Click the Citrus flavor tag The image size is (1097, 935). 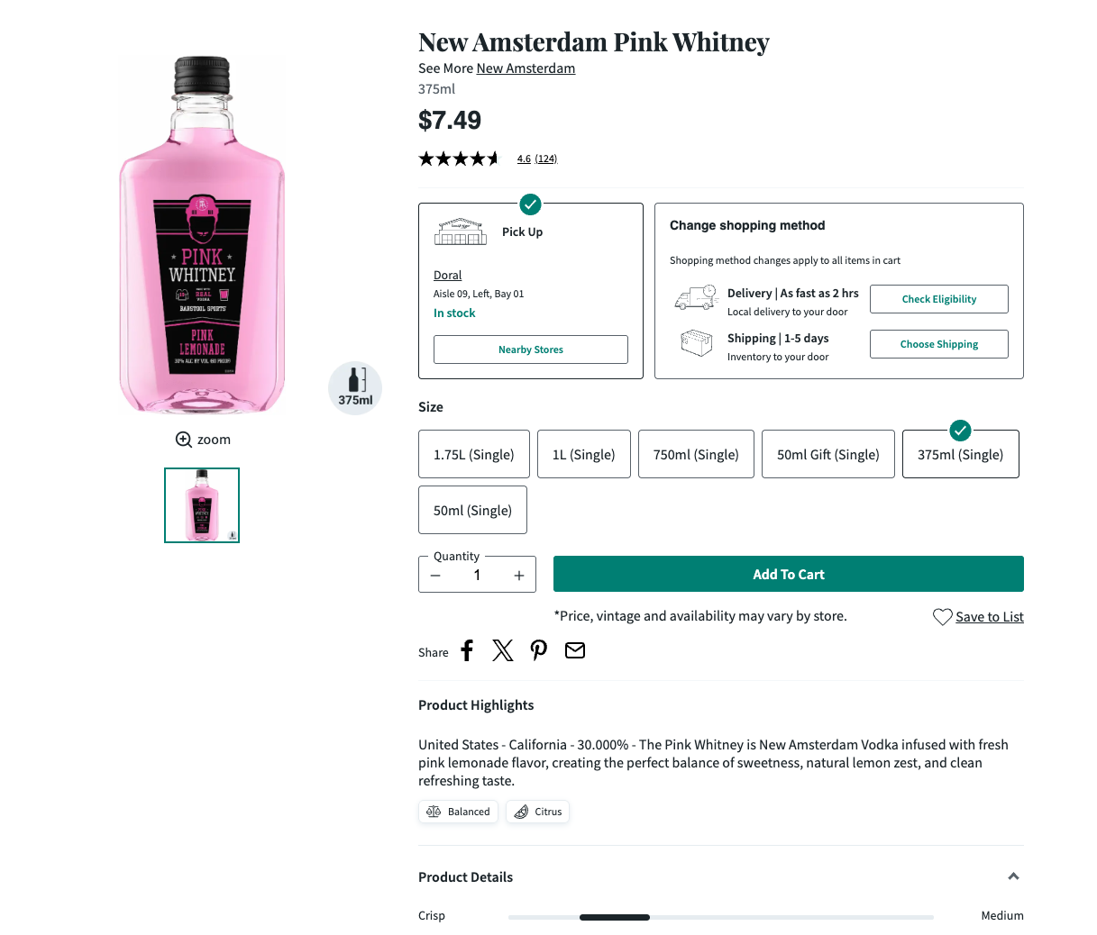click(x=538, y=812)
